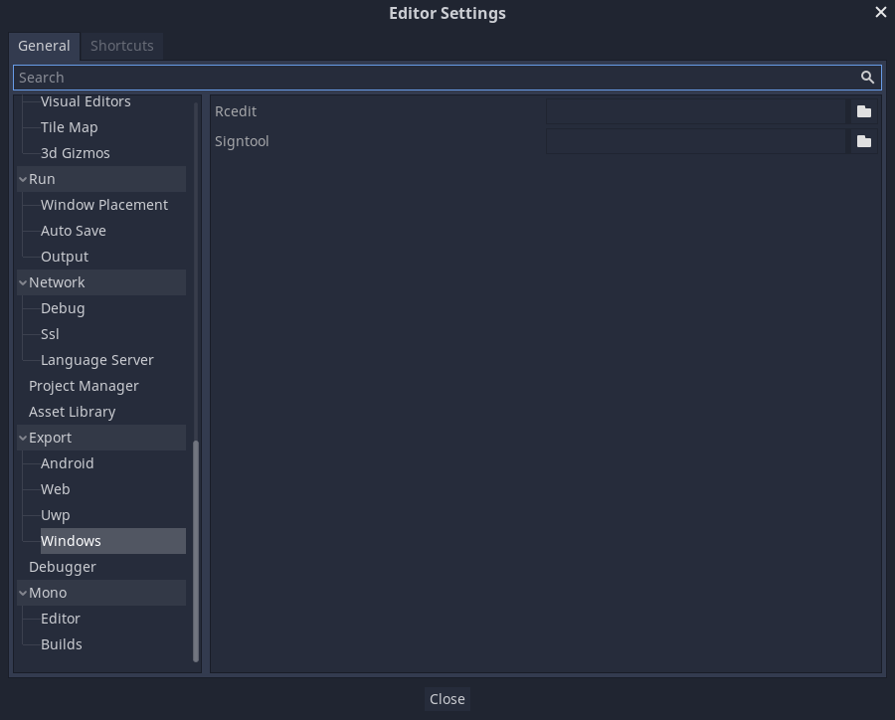Collapse the Mono section

click(22, 592)
